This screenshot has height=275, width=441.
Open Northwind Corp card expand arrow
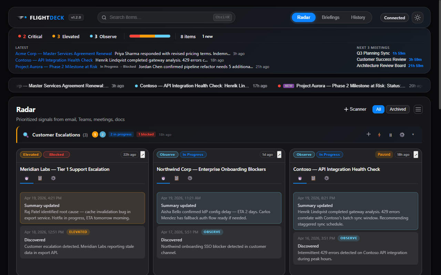[279, 155]
